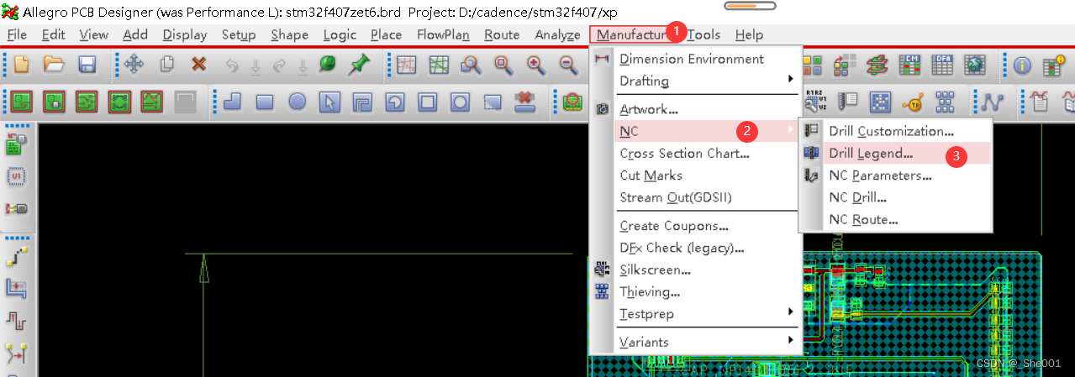Choose NC Parameters in submenu
The height and width of the screenshot is (377, 1075).
point(879,175)
